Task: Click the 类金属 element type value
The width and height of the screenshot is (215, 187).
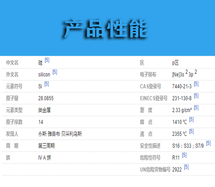Action: pos(45,110)
